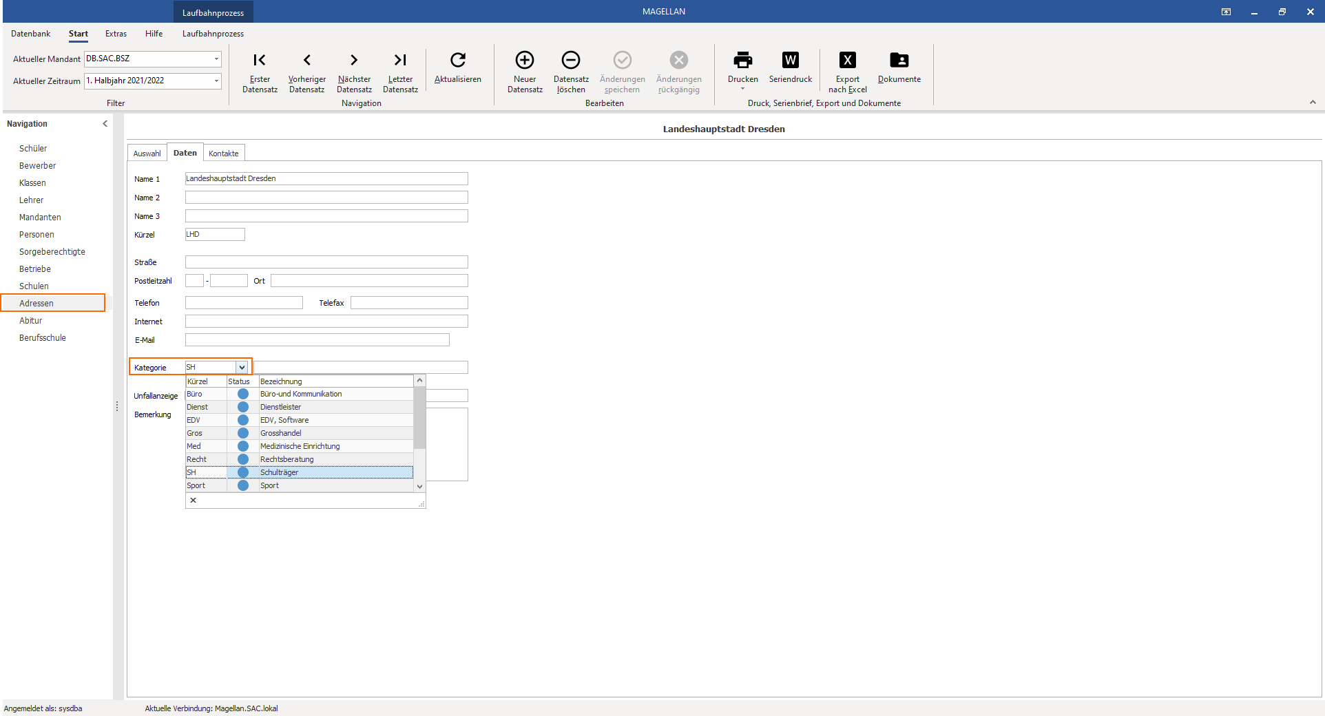Screen dimensions: 1325x716
Task: Click the Internet input field
Action: [x=326, y=322]
